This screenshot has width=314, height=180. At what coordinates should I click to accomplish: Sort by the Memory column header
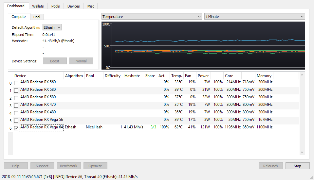264,76
